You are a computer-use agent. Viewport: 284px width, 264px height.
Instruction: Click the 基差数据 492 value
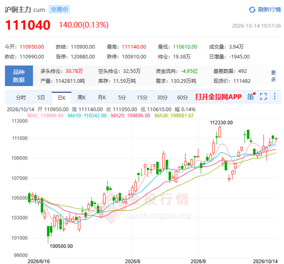coord(242,71)
